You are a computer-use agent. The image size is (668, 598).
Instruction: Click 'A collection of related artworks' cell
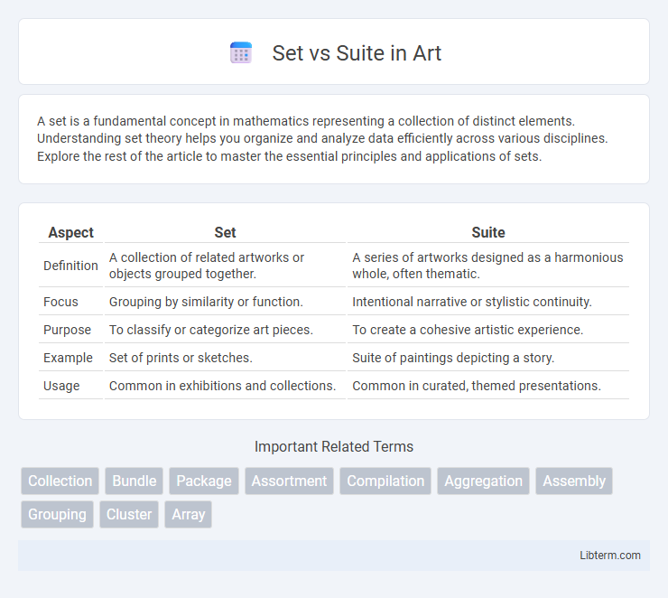[225, 265]
